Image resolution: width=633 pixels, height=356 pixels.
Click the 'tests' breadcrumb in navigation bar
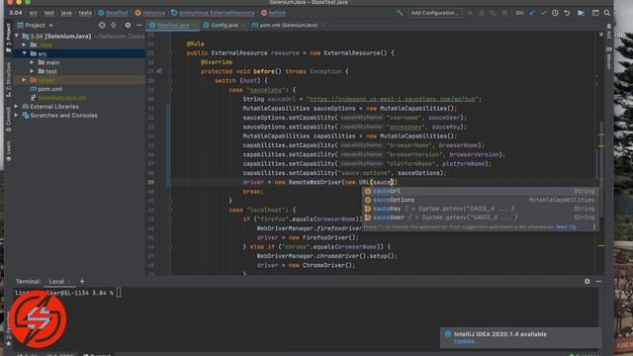coord(85,13)
